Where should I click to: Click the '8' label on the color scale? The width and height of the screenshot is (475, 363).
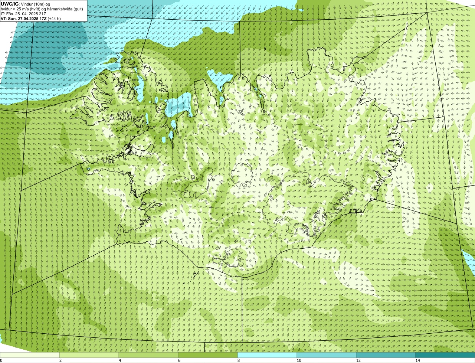pos(238,360)
